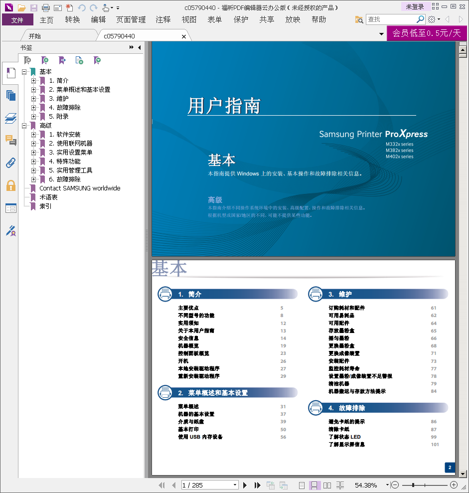Click the bookmark destination arrow icon
The height and width of the screenshot is (493, 469).
(x=62, y=60)
